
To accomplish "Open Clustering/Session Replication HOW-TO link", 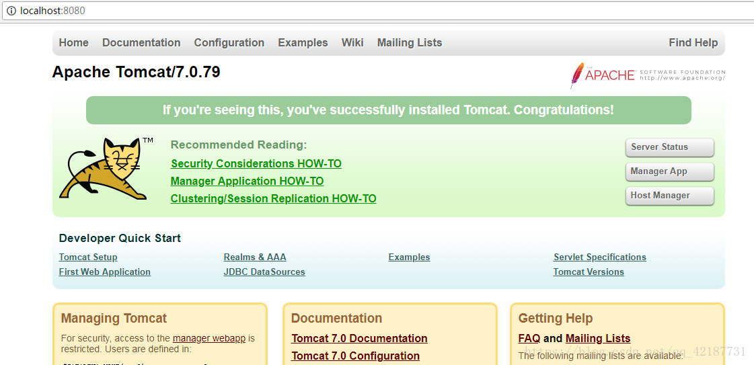I will point(274,198).
